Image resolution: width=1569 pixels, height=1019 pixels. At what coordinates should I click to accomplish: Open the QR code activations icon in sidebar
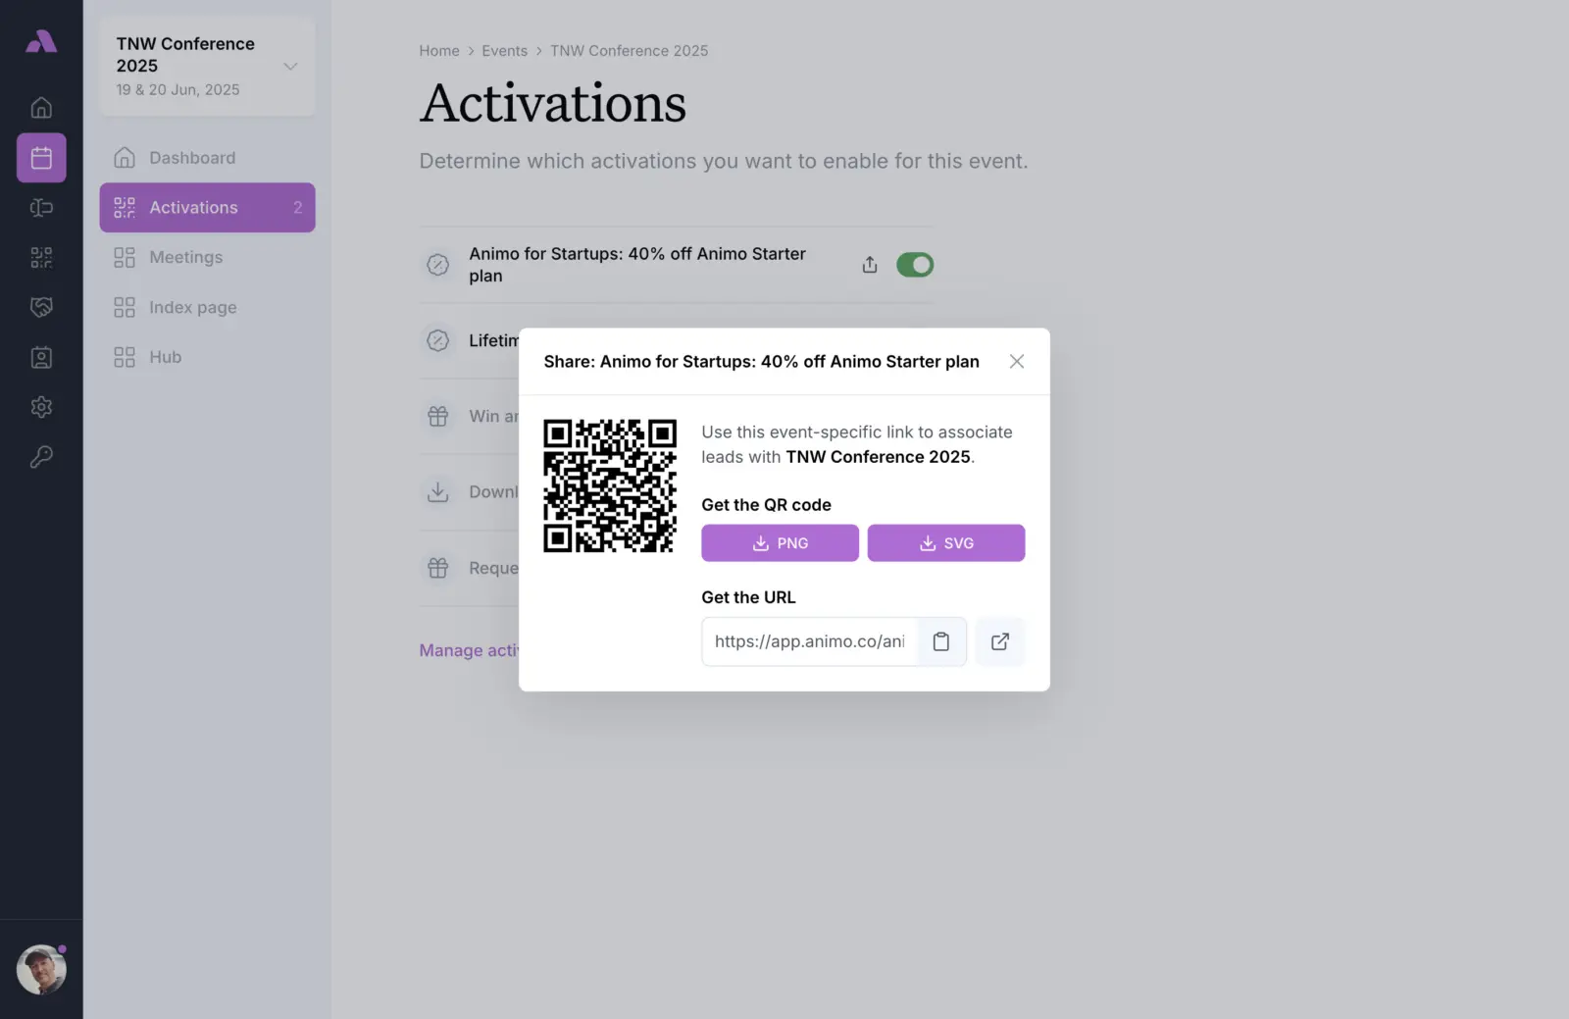tap(41, 257)
